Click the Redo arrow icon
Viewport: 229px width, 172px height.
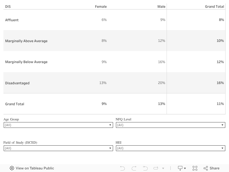[134, 168]
